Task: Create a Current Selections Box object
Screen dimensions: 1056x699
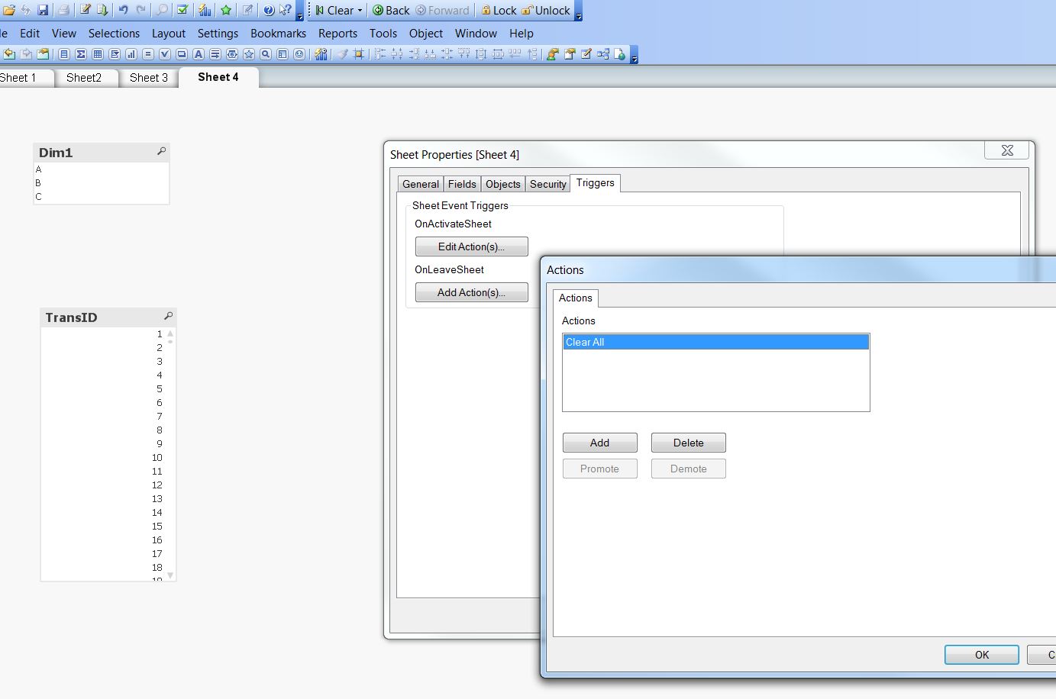Action: point(165,54)
